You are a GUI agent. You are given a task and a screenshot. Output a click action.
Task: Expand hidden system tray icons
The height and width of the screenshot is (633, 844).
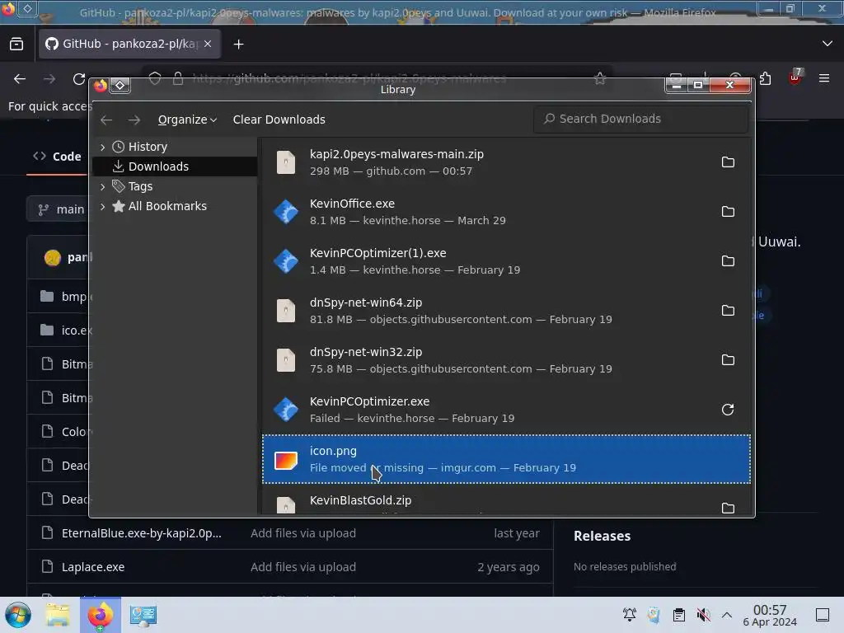pyautogui.click(x=727, y=615)
